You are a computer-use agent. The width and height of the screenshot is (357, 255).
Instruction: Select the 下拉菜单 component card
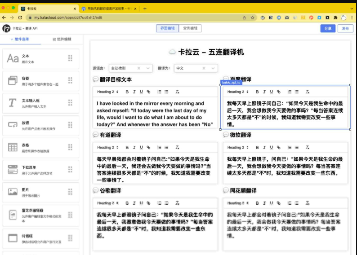pos(41,170)
